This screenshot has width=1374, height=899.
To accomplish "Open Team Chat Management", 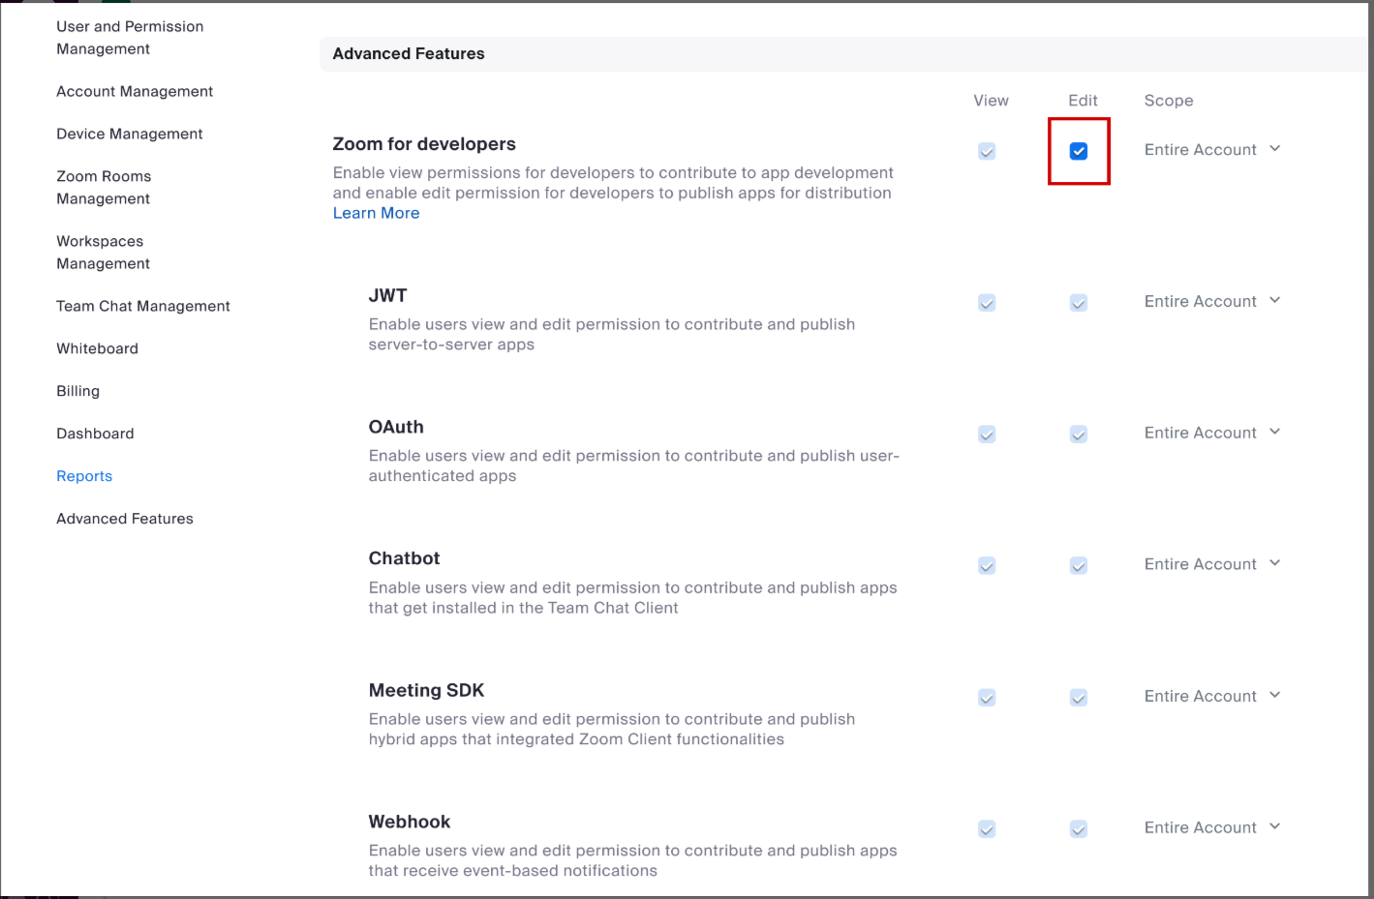I will (x=143, y=306).
